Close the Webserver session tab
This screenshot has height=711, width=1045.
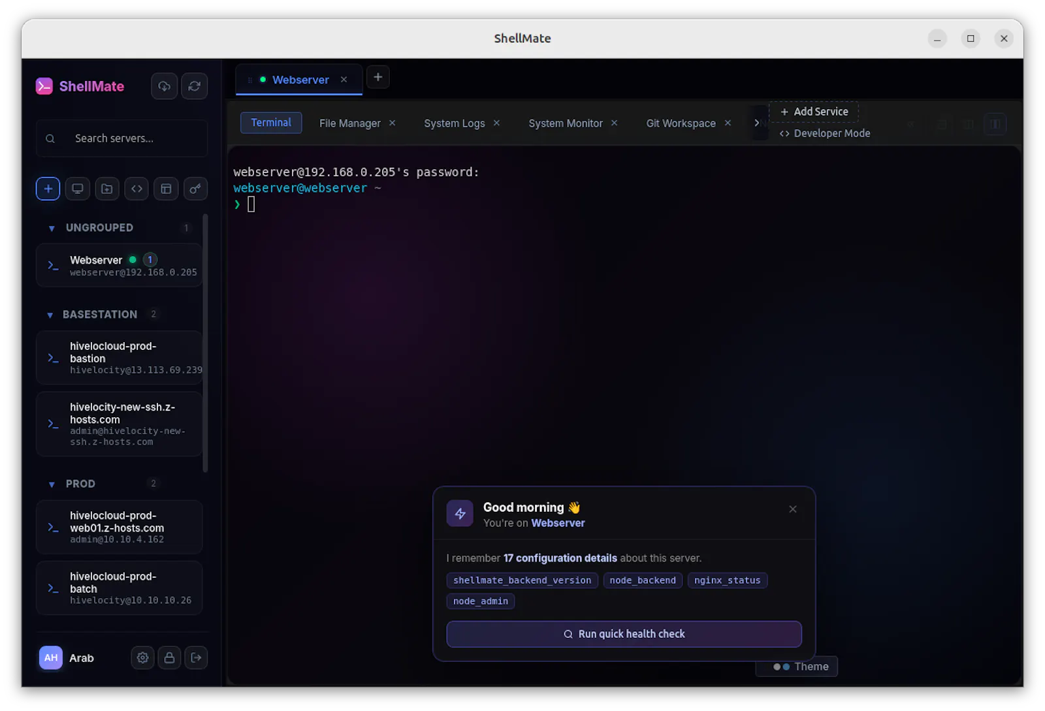(x=344, y=80)
